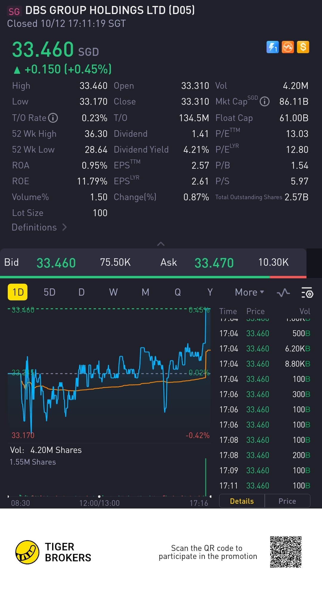Screen dimensions: 322x596
Task: Switch to Details trade view
Action: point(242,501)
